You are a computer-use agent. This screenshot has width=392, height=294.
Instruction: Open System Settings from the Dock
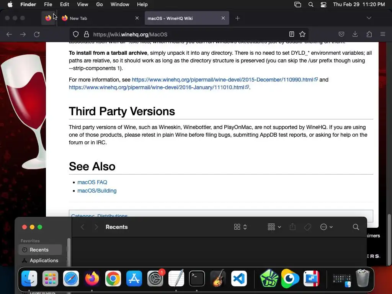pos(155,279)
